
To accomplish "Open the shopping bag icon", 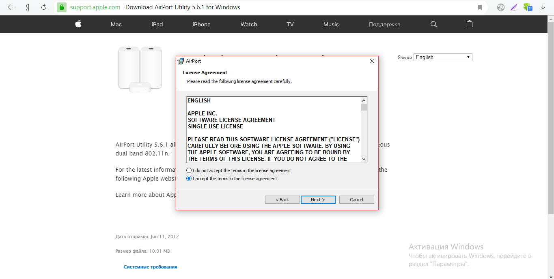I will (x=470, y=24).
